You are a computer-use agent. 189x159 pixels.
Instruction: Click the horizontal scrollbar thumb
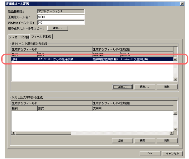[x=43, y=133]
